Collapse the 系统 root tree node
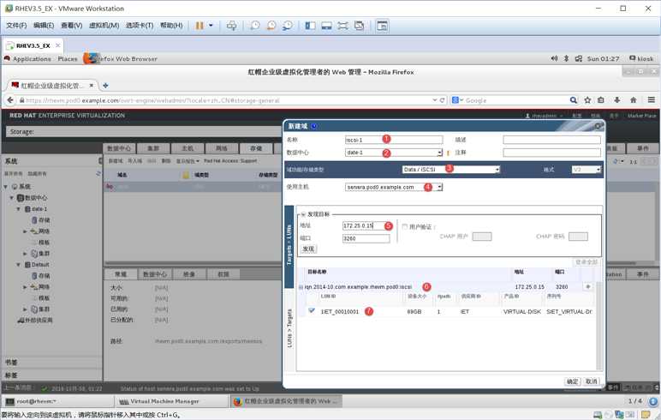Viewport: 661px width, 420px height. click(6, 187)
